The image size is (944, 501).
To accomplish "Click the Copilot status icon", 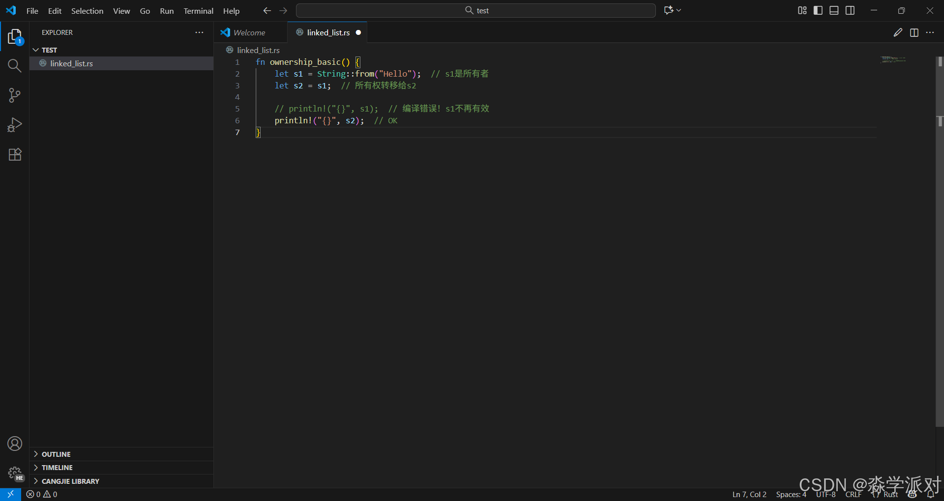I will pos(913,495).
